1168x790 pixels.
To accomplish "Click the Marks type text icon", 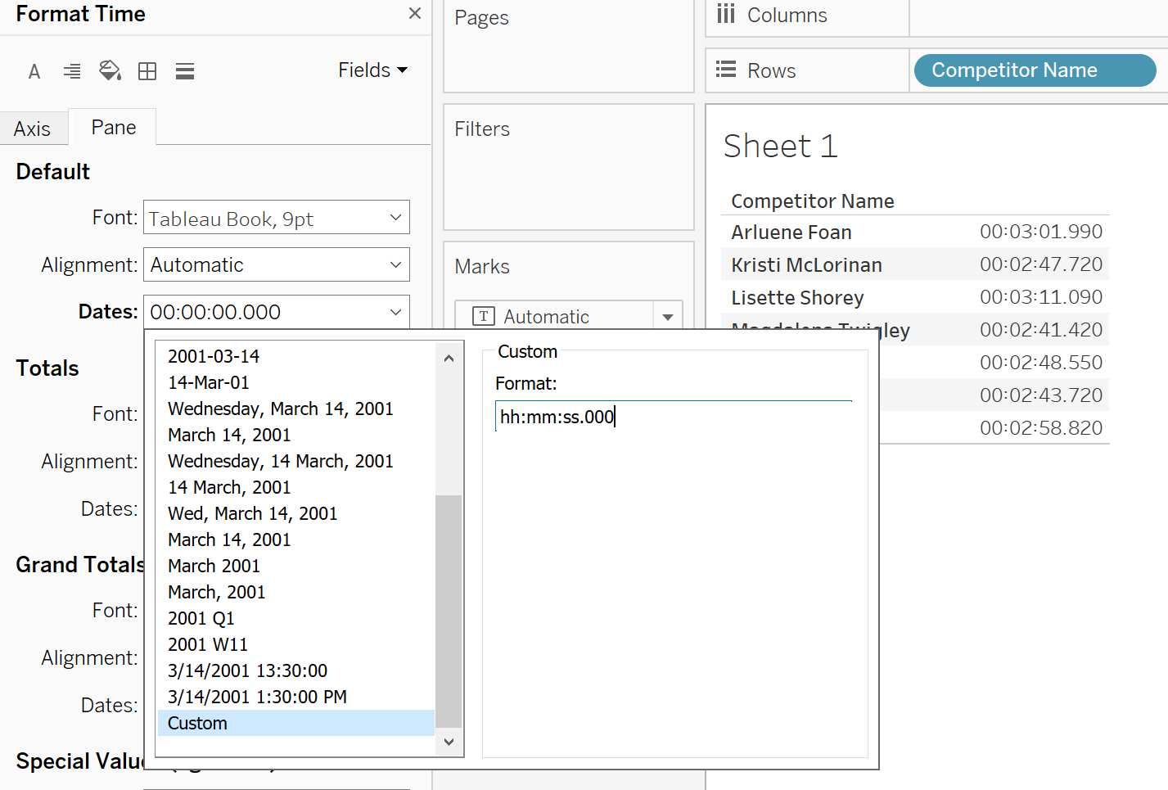I will (484, 316).
